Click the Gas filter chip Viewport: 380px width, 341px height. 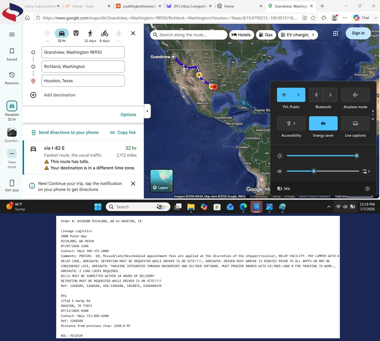pyautogui.click(x=266, y=35)
